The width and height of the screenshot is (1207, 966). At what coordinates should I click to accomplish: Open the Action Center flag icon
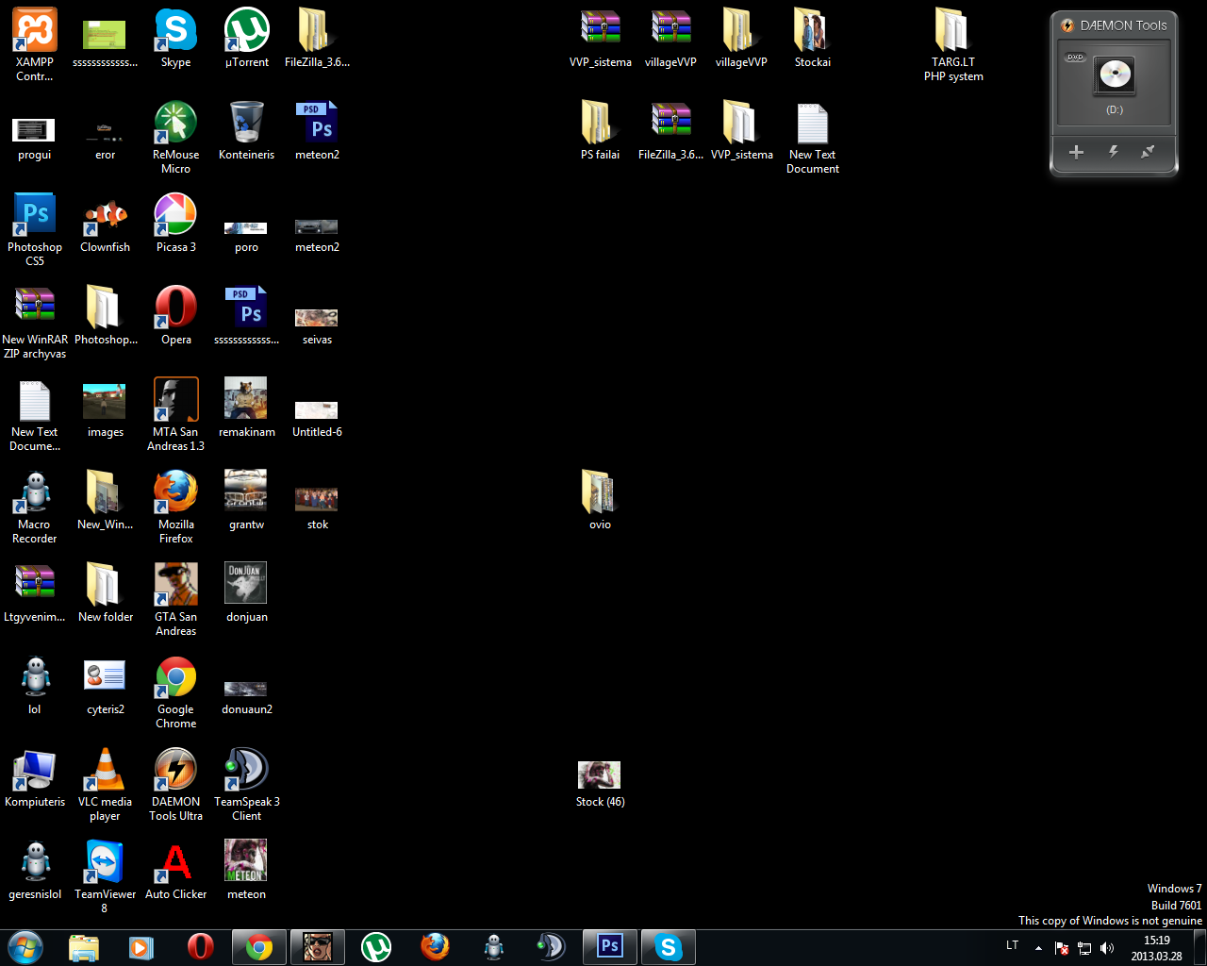1062,948
